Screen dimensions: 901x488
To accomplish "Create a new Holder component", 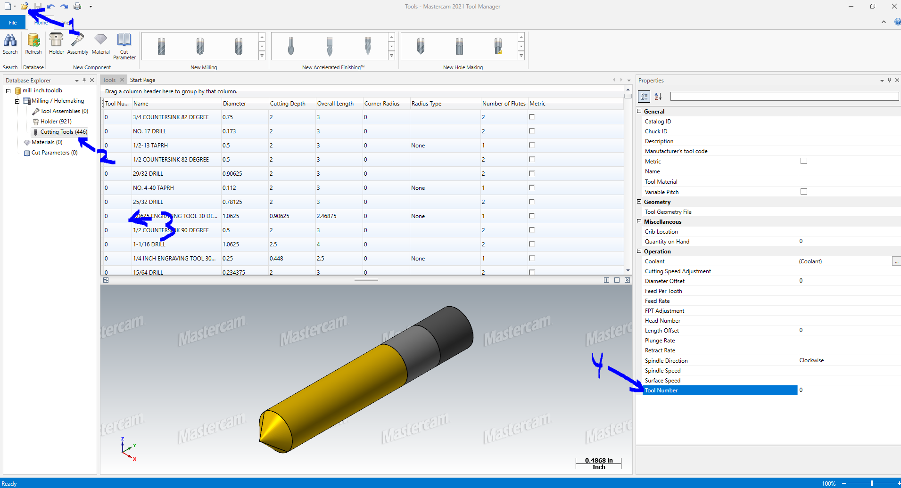I will pos(57,44).
